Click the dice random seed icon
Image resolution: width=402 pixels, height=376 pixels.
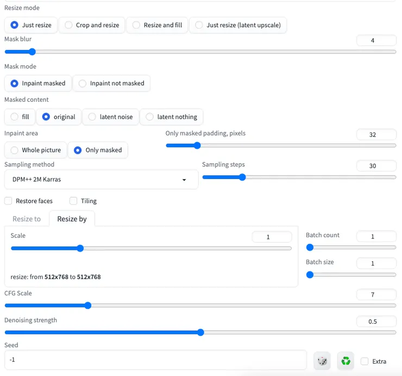pos(322,361)
